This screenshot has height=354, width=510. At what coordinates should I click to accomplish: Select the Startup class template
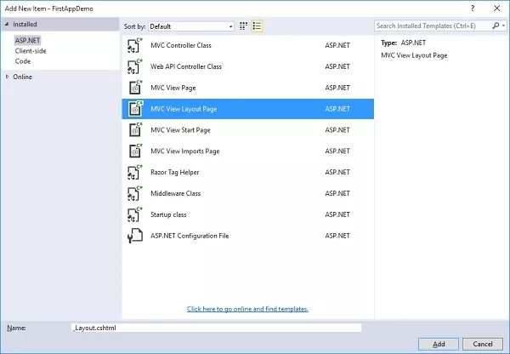point(248,214)
